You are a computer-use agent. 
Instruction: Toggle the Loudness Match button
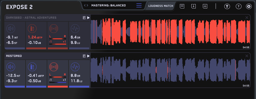161,6
